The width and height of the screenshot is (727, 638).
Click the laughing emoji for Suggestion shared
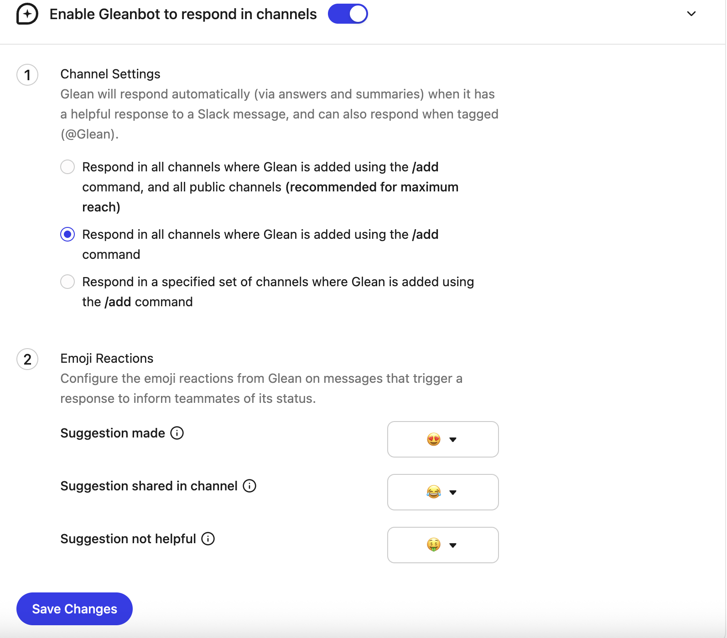point(434,492)
